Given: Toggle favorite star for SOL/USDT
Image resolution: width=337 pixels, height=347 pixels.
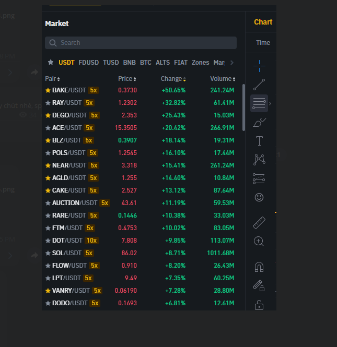Looking at the screenshot, I should (48, 253).
